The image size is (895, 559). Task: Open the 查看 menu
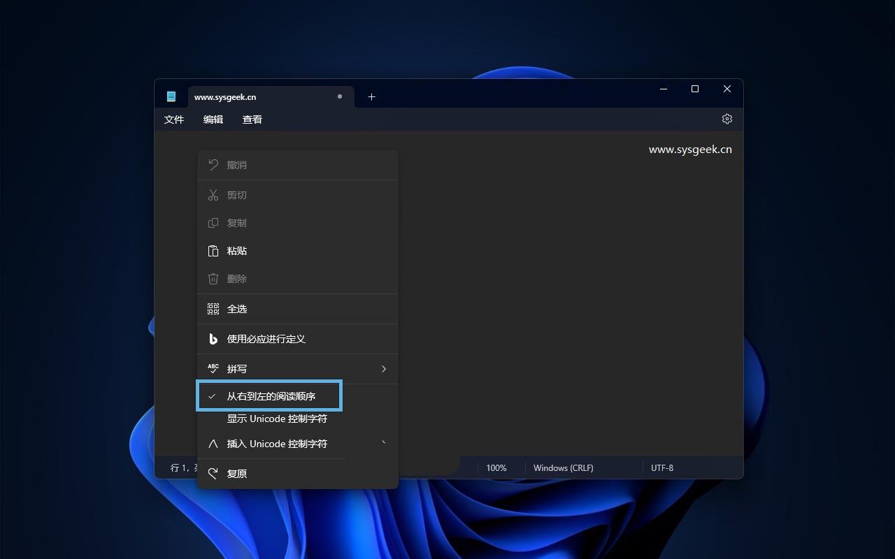tap(252, 119)
